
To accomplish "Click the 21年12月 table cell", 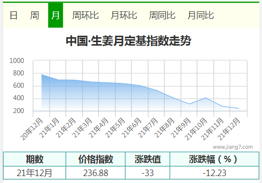I will [34, 173].
